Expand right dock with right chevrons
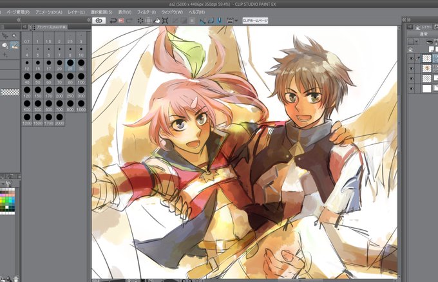Screen dimensions: 438x282 [x=408, y=20]
